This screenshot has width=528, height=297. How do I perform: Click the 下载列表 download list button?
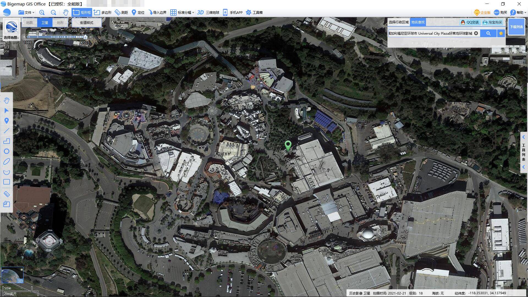click(516, 27)
